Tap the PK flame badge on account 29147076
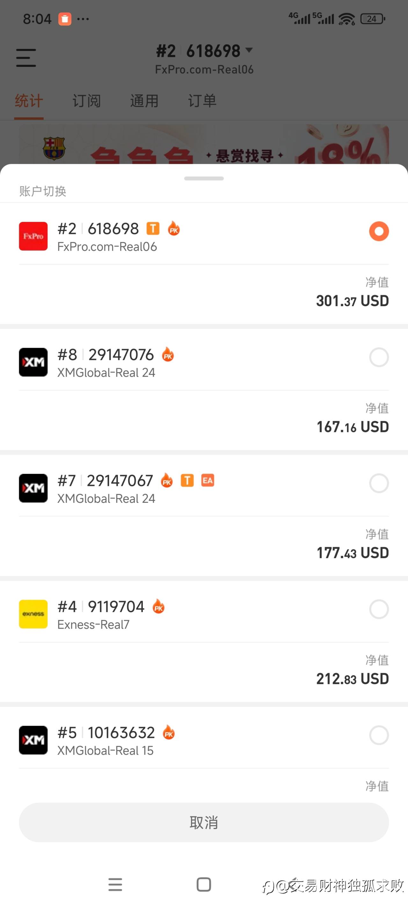This screenshot has height=908, width=408. coord(168,355)
